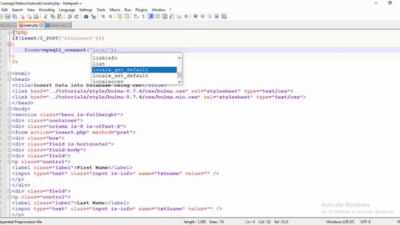Open Find with the binoculars icon
The height and width of the screenshot is (225, 400).
tap(86, 17)
